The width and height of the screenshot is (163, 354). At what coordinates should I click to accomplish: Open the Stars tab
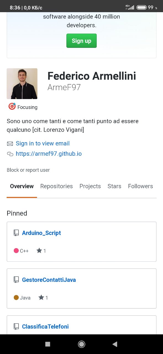pyautogui.click(x=114, y=186)
